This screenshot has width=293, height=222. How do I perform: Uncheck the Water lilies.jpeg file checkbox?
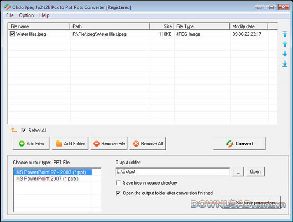pos(12,34)
